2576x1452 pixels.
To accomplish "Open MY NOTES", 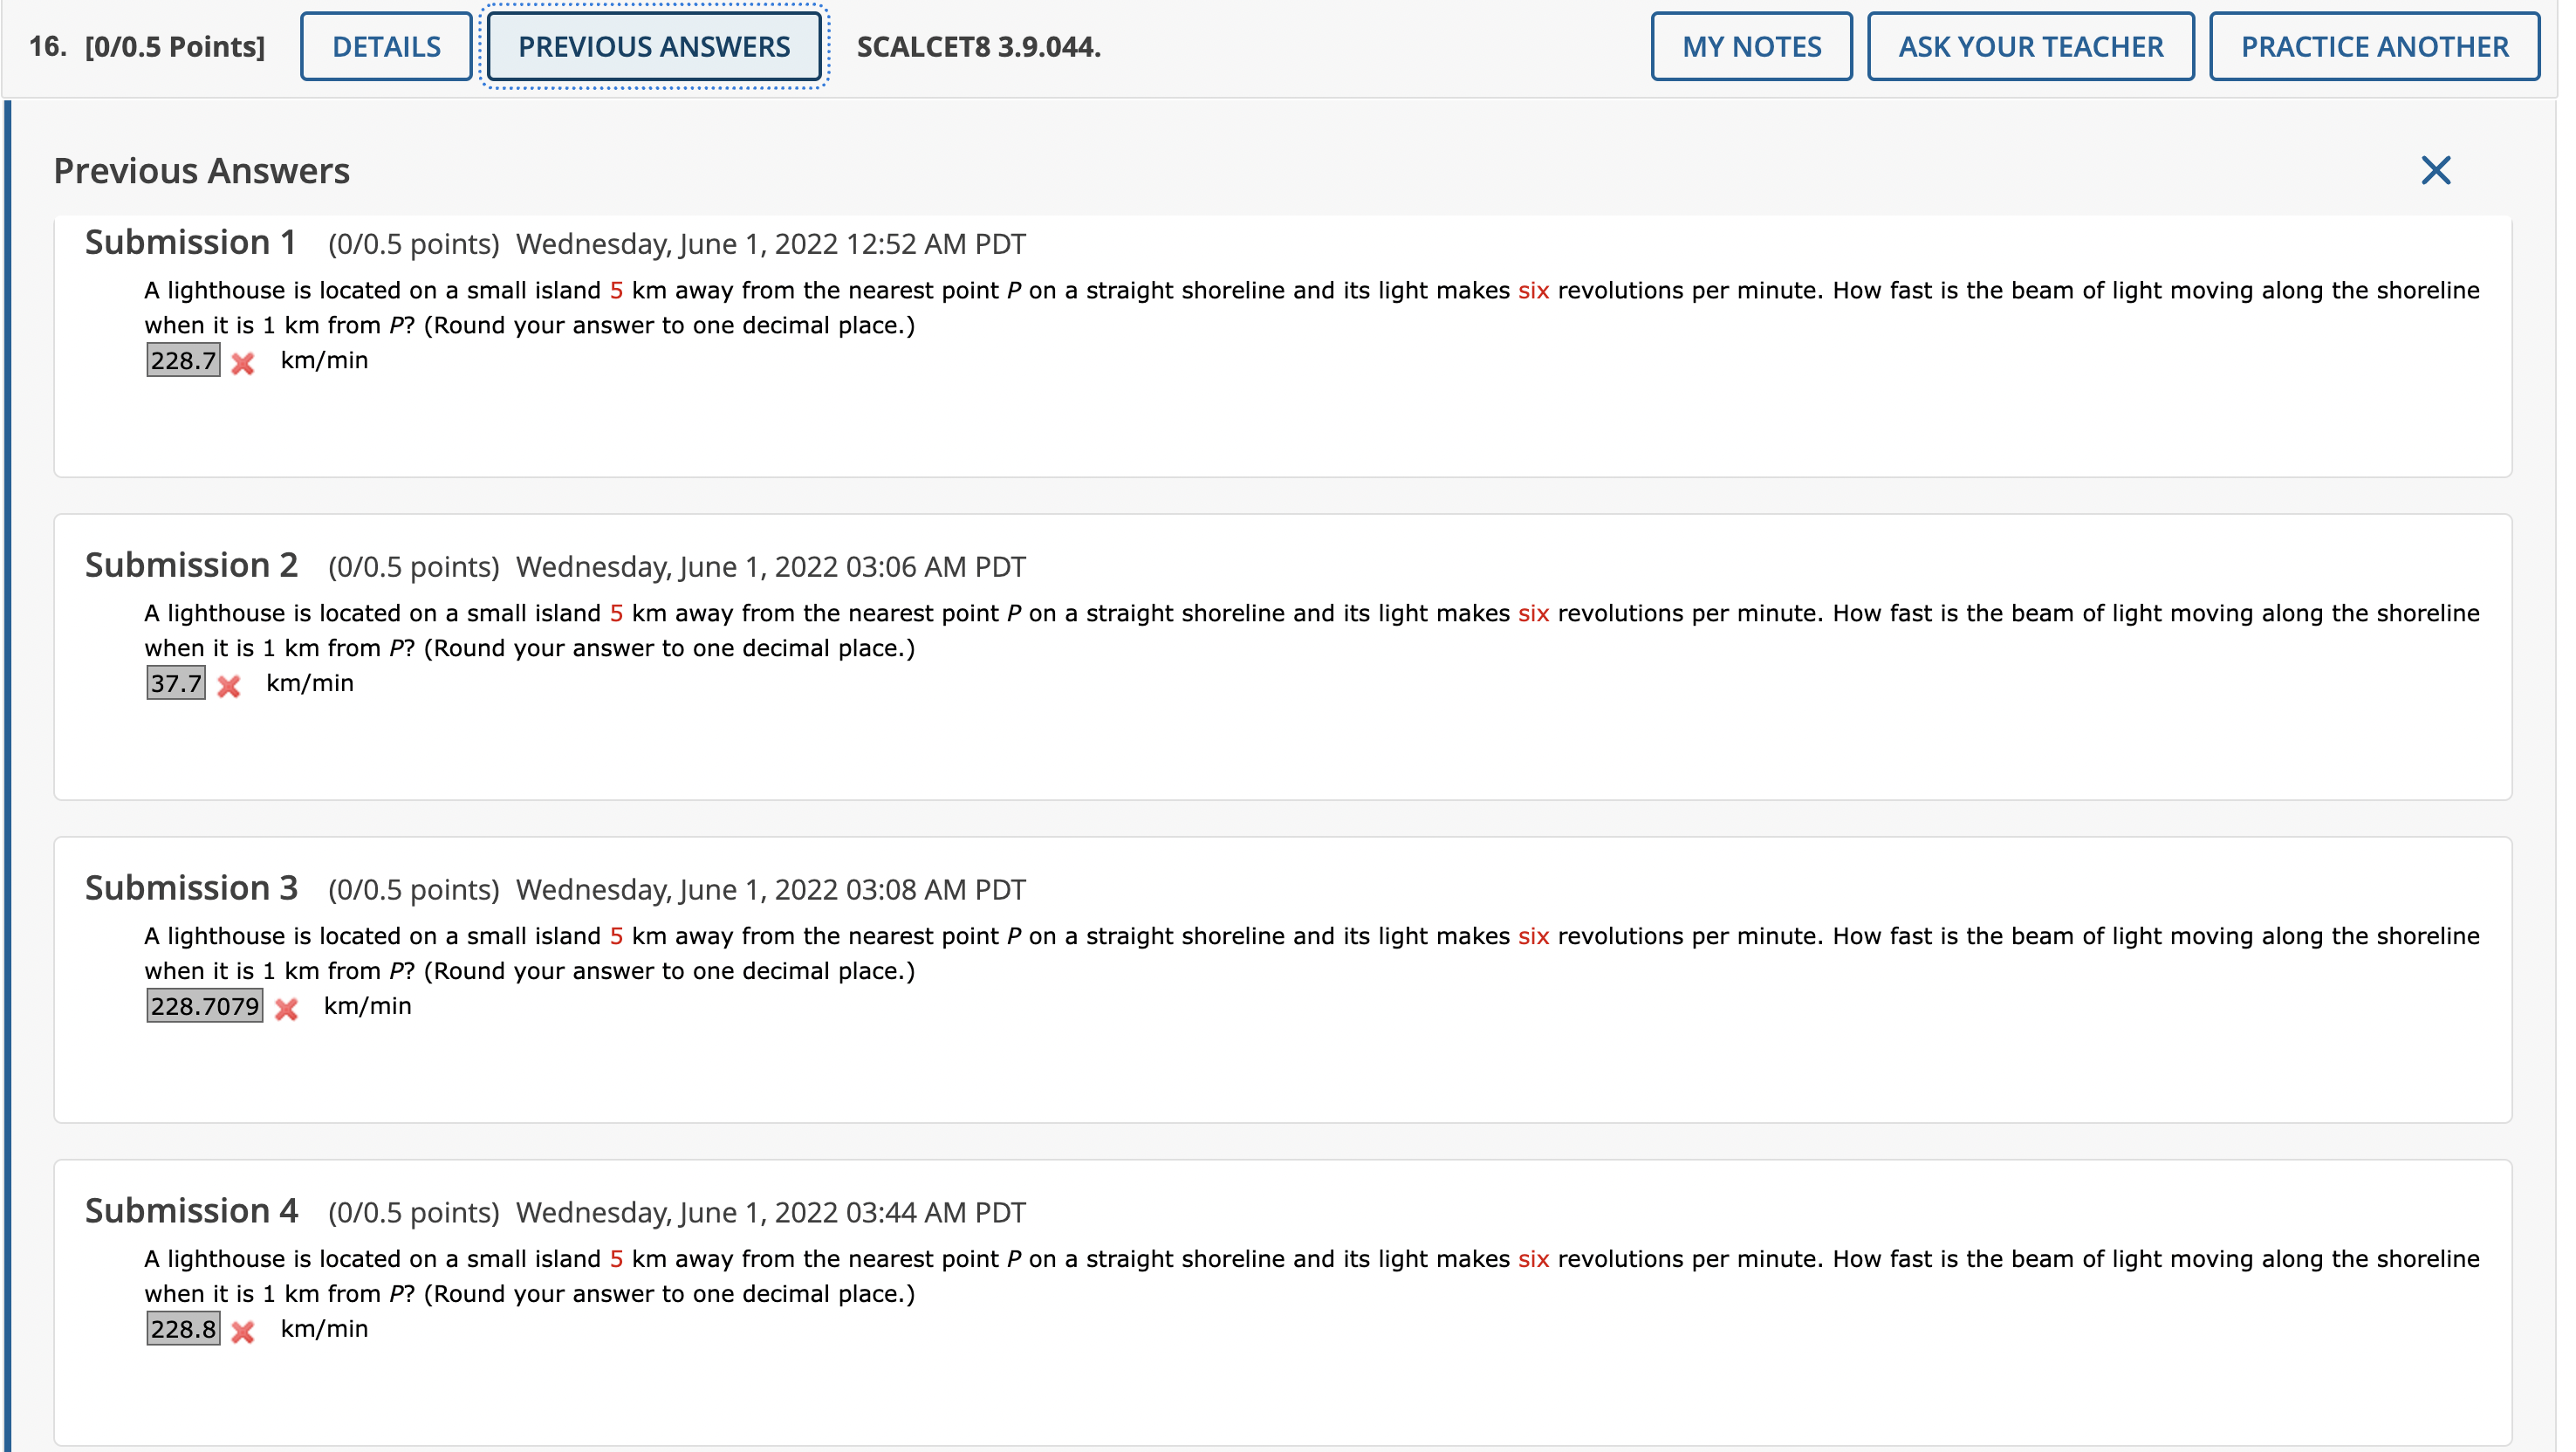I will 1751,47.
